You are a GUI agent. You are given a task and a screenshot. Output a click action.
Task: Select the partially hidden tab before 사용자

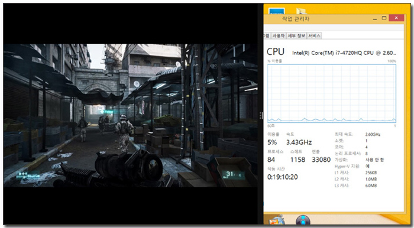tap(267, 35)
